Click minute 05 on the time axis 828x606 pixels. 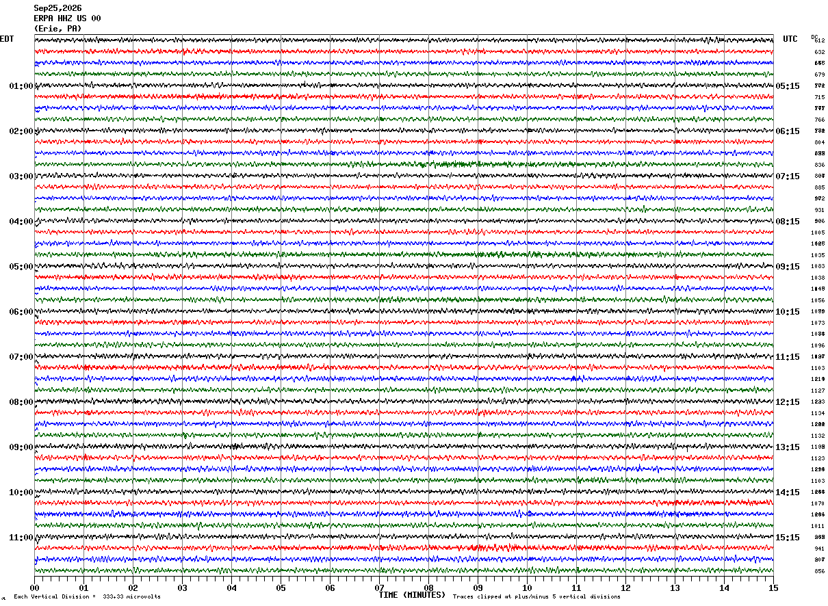[281, 588]
